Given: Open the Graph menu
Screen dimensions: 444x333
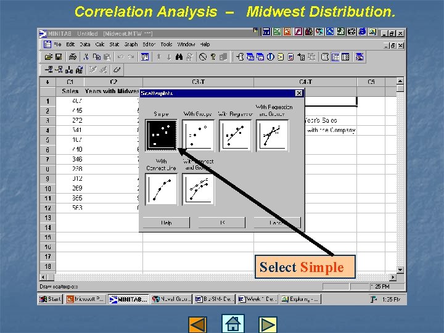Looking at the screenshot, I should coord(131,44).
